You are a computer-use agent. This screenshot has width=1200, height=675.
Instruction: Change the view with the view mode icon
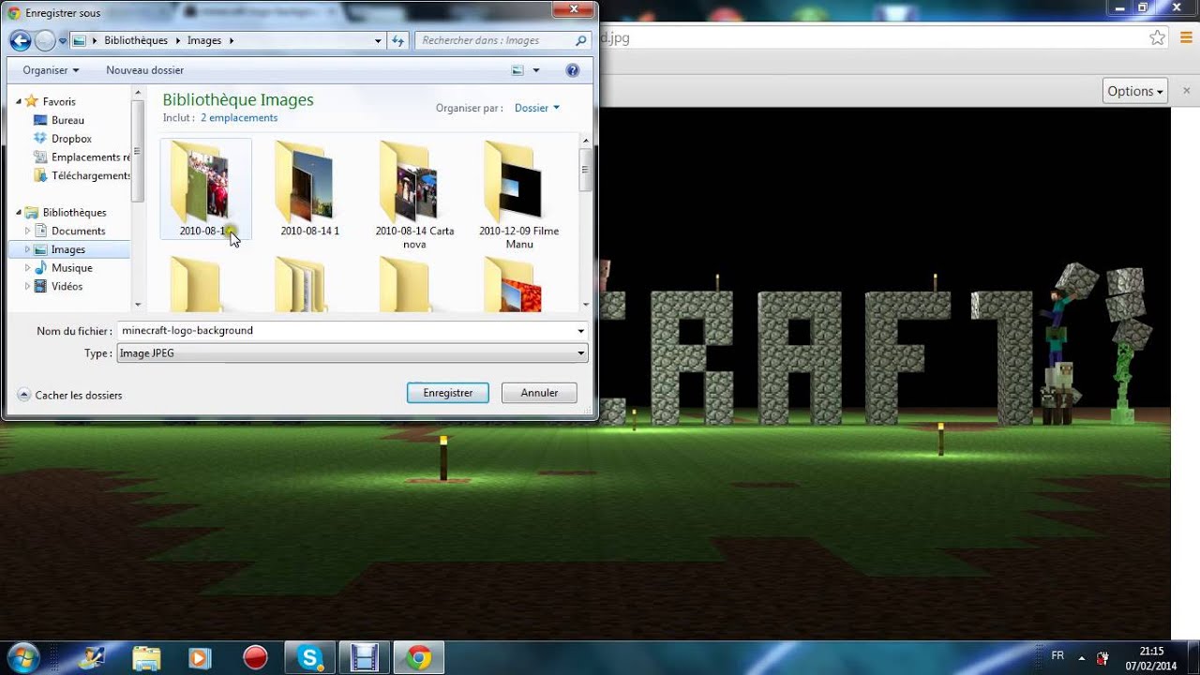517,70
